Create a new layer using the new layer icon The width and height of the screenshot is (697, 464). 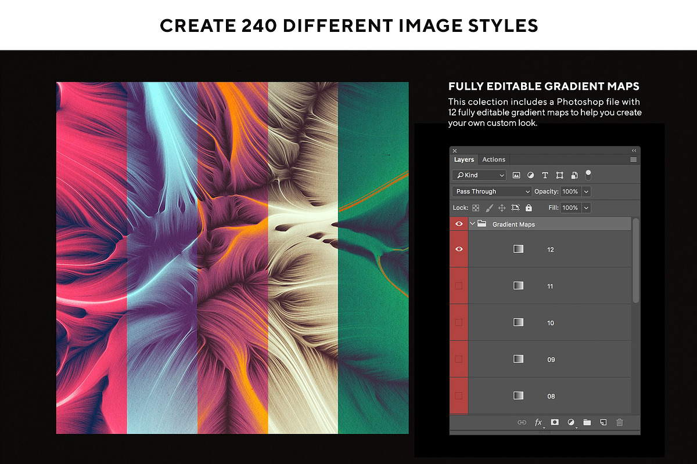[603, 422]
